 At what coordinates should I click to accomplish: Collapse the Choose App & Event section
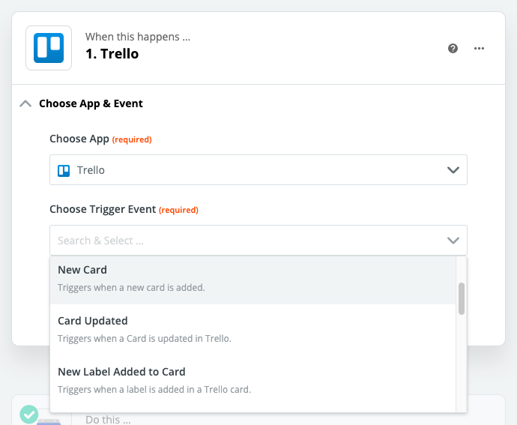pos(25,103)
